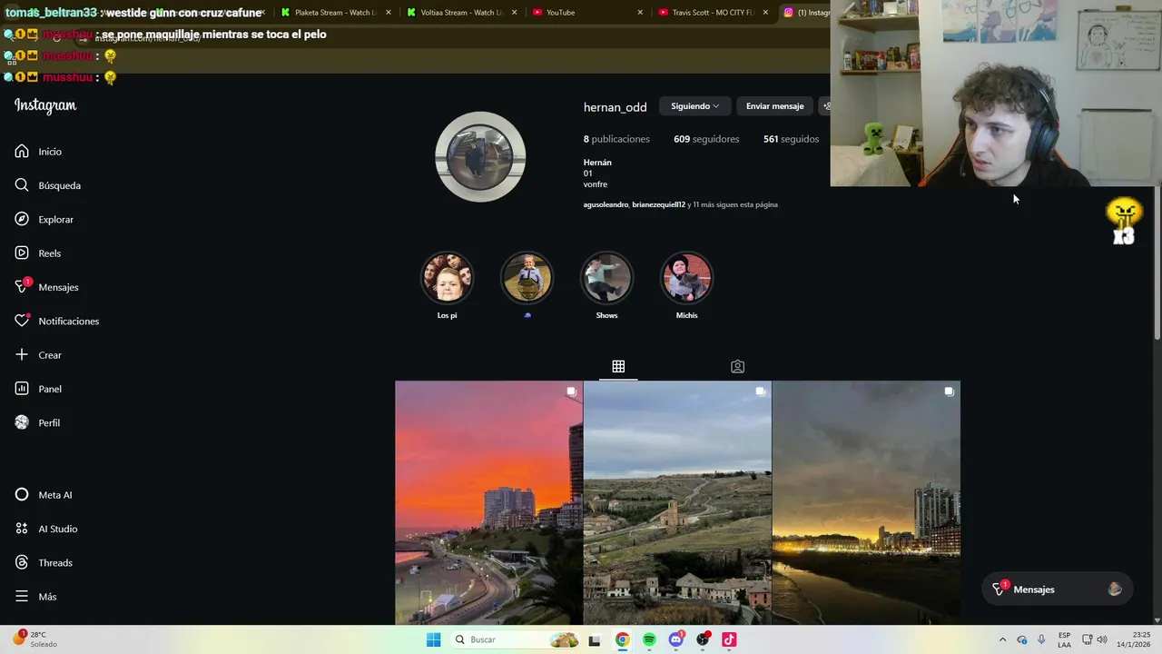Open the floating Mensajes chat panel
This screenshot has height=654, width=1162.
tap(1058, 590)
